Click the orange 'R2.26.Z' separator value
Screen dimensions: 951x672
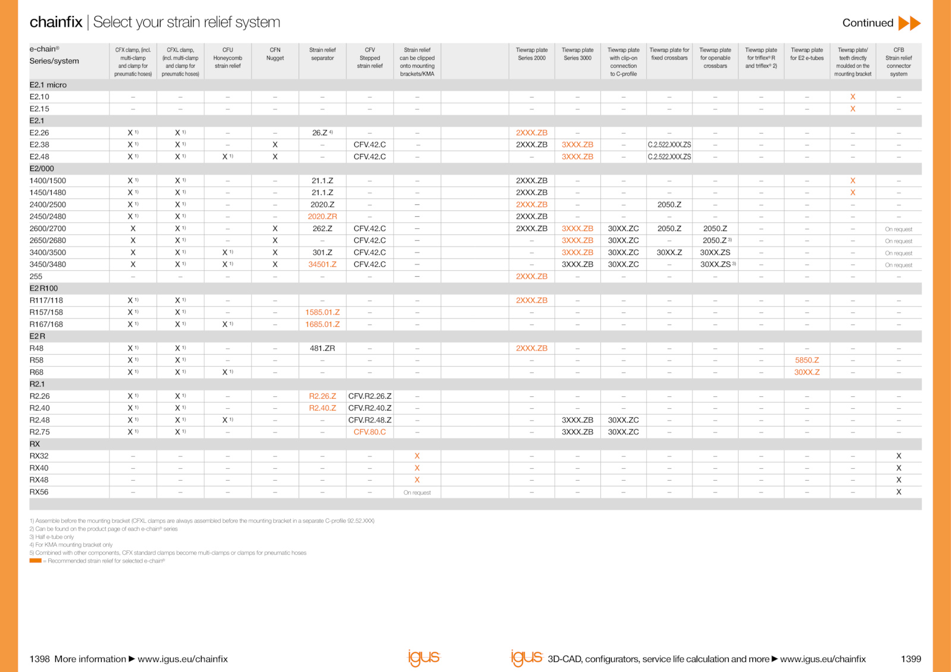point(322,396)
